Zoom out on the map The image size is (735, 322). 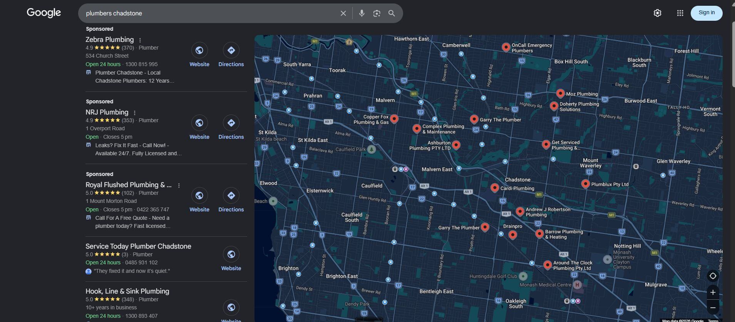click(713, 308)
